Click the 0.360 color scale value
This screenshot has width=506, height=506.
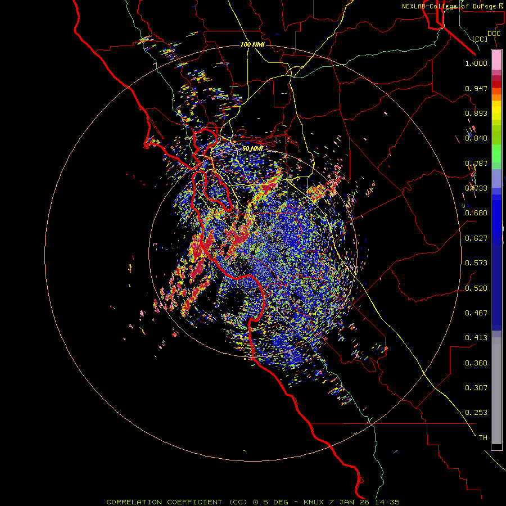coord(476,363)
